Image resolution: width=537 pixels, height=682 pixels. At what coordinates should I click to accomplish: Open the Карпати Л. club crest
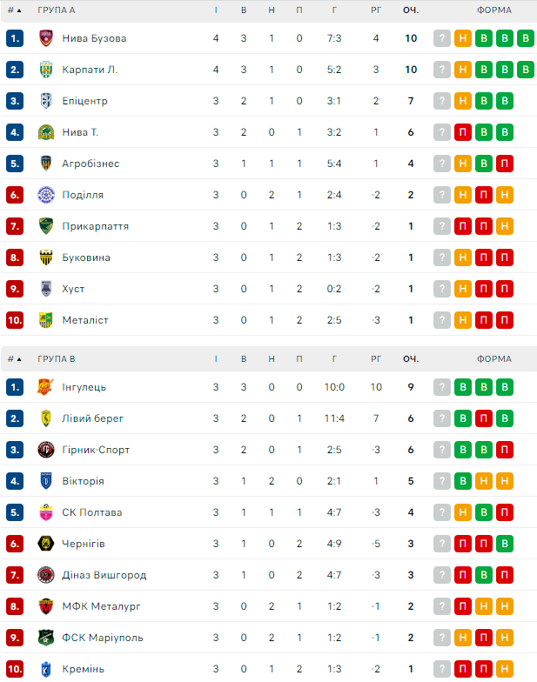click(46, 70)
